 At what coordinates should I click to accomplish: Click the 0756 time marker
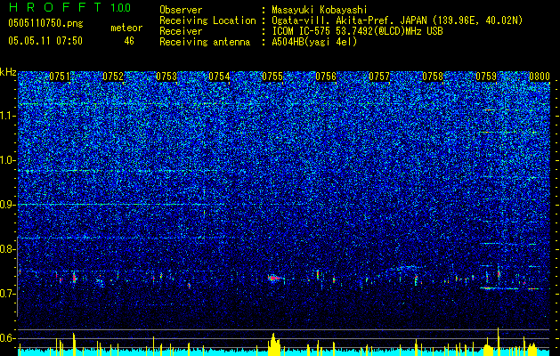[326, 77]
